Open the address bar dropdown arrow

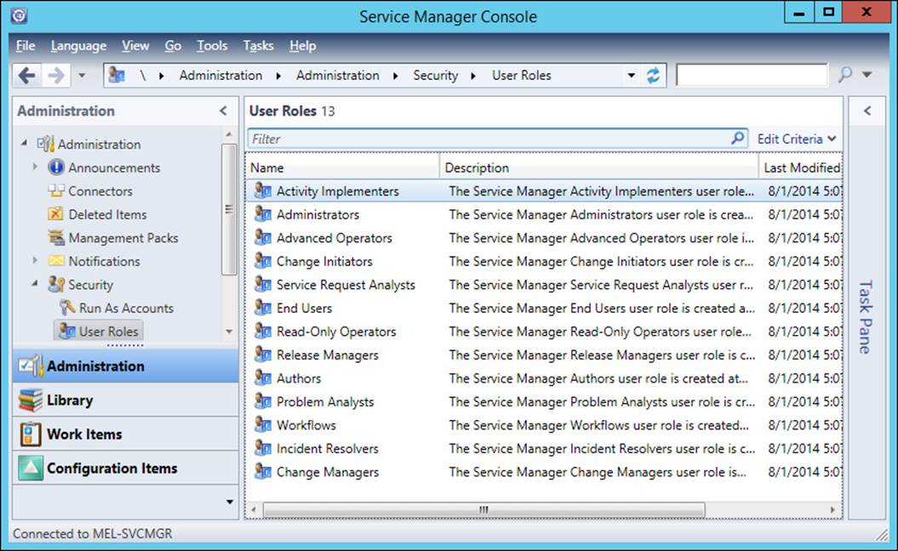click(x=631, y=76)
